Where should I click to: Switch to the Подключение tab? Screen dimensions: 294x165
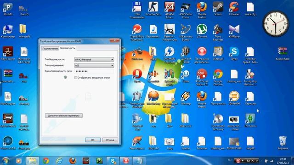pos(50,49)
